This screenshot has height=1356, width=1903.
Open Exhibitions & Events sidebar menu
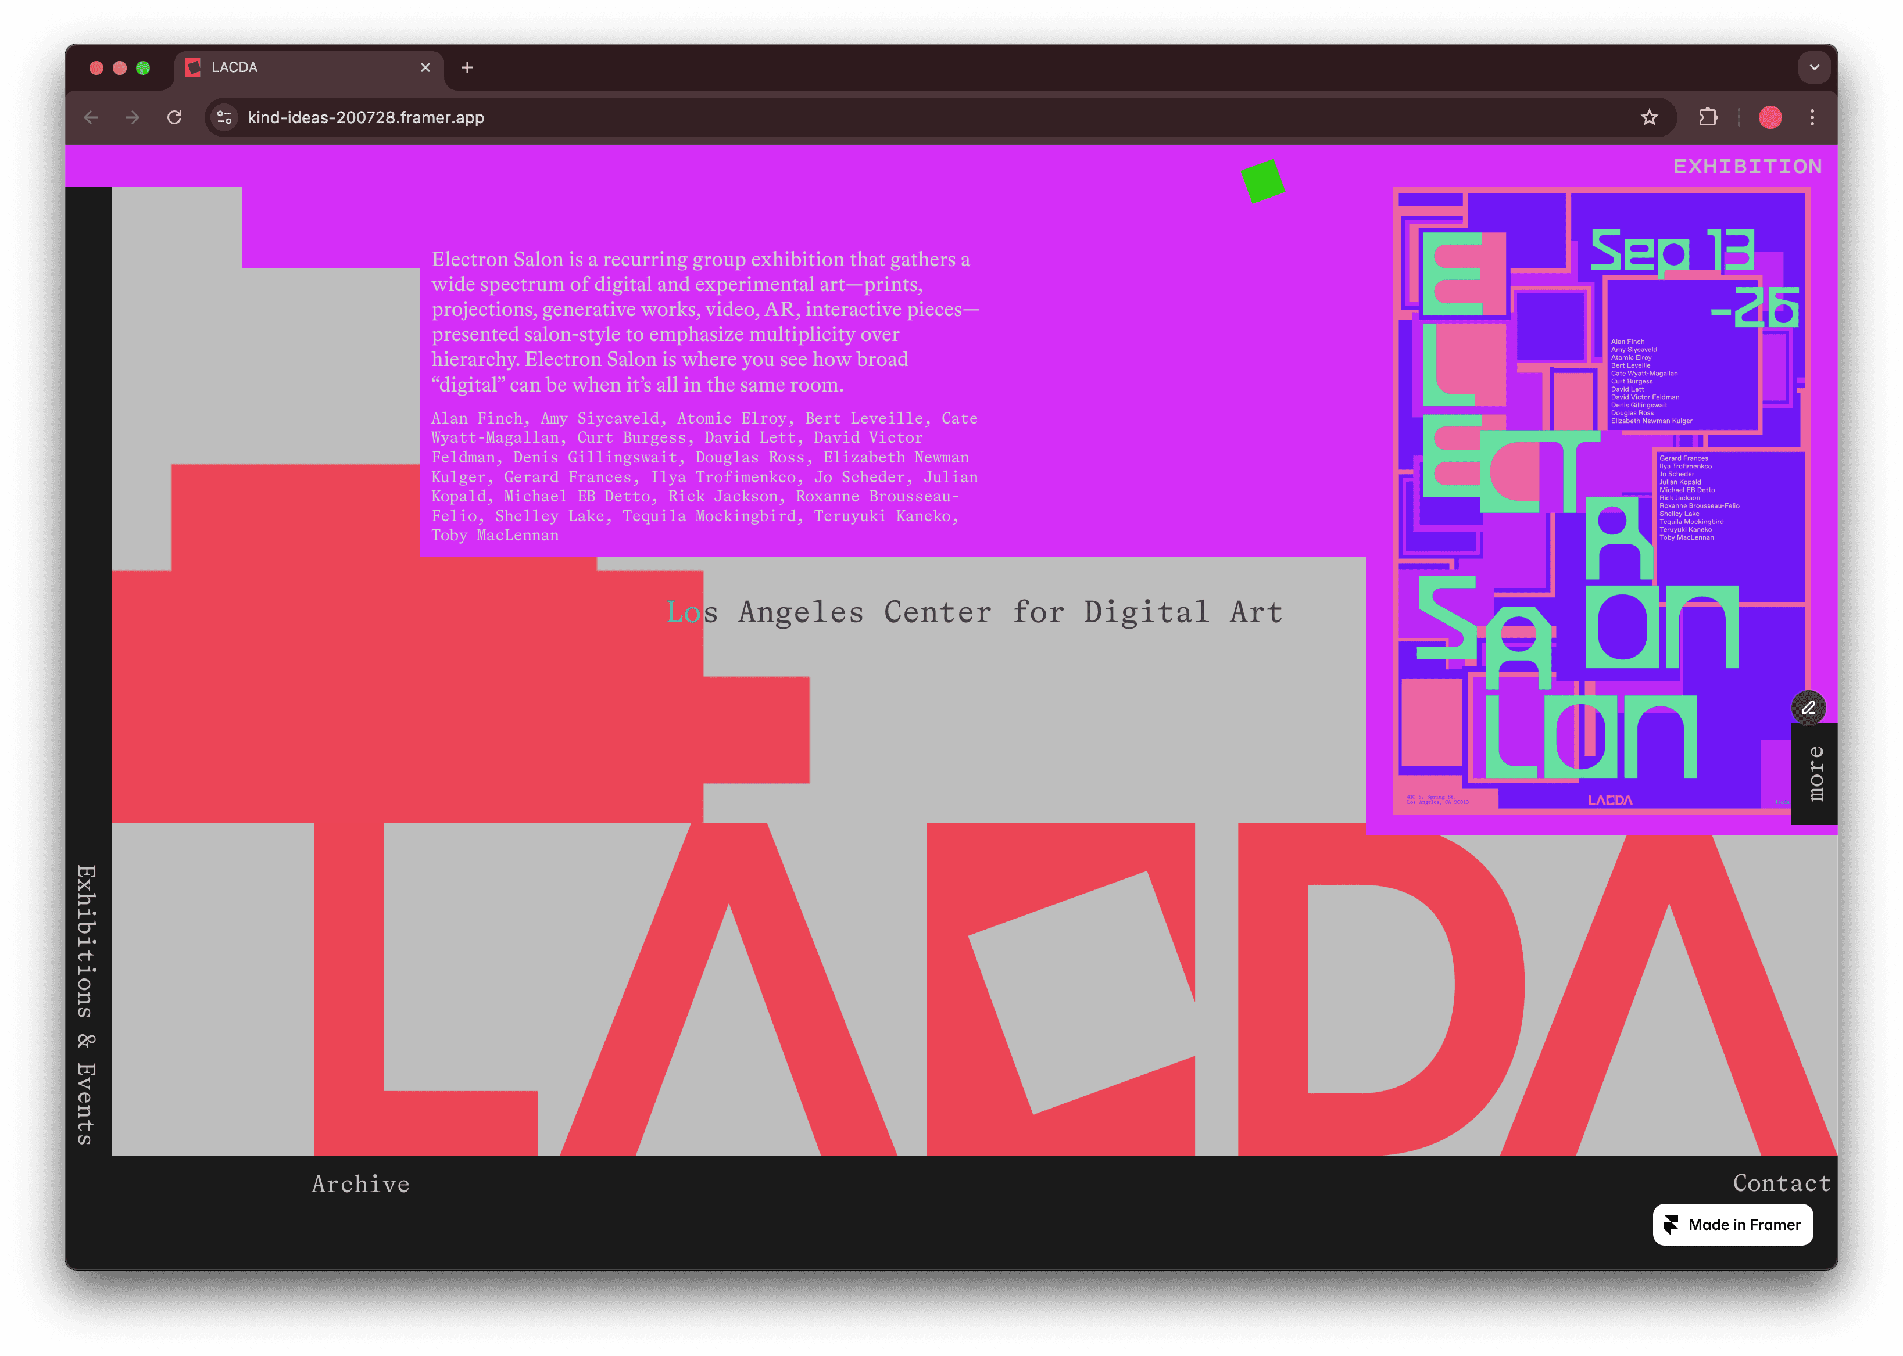87,1005
